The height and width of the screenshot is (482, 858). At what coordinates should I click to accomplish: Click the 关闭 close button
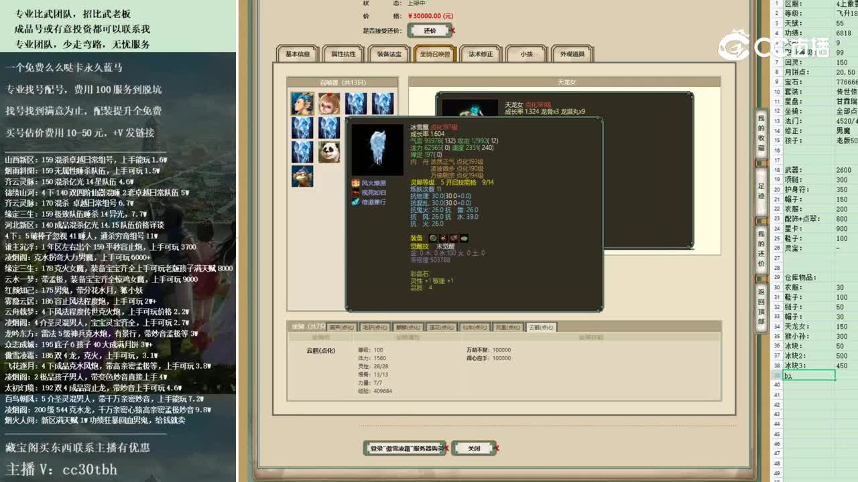click(474, 448)
